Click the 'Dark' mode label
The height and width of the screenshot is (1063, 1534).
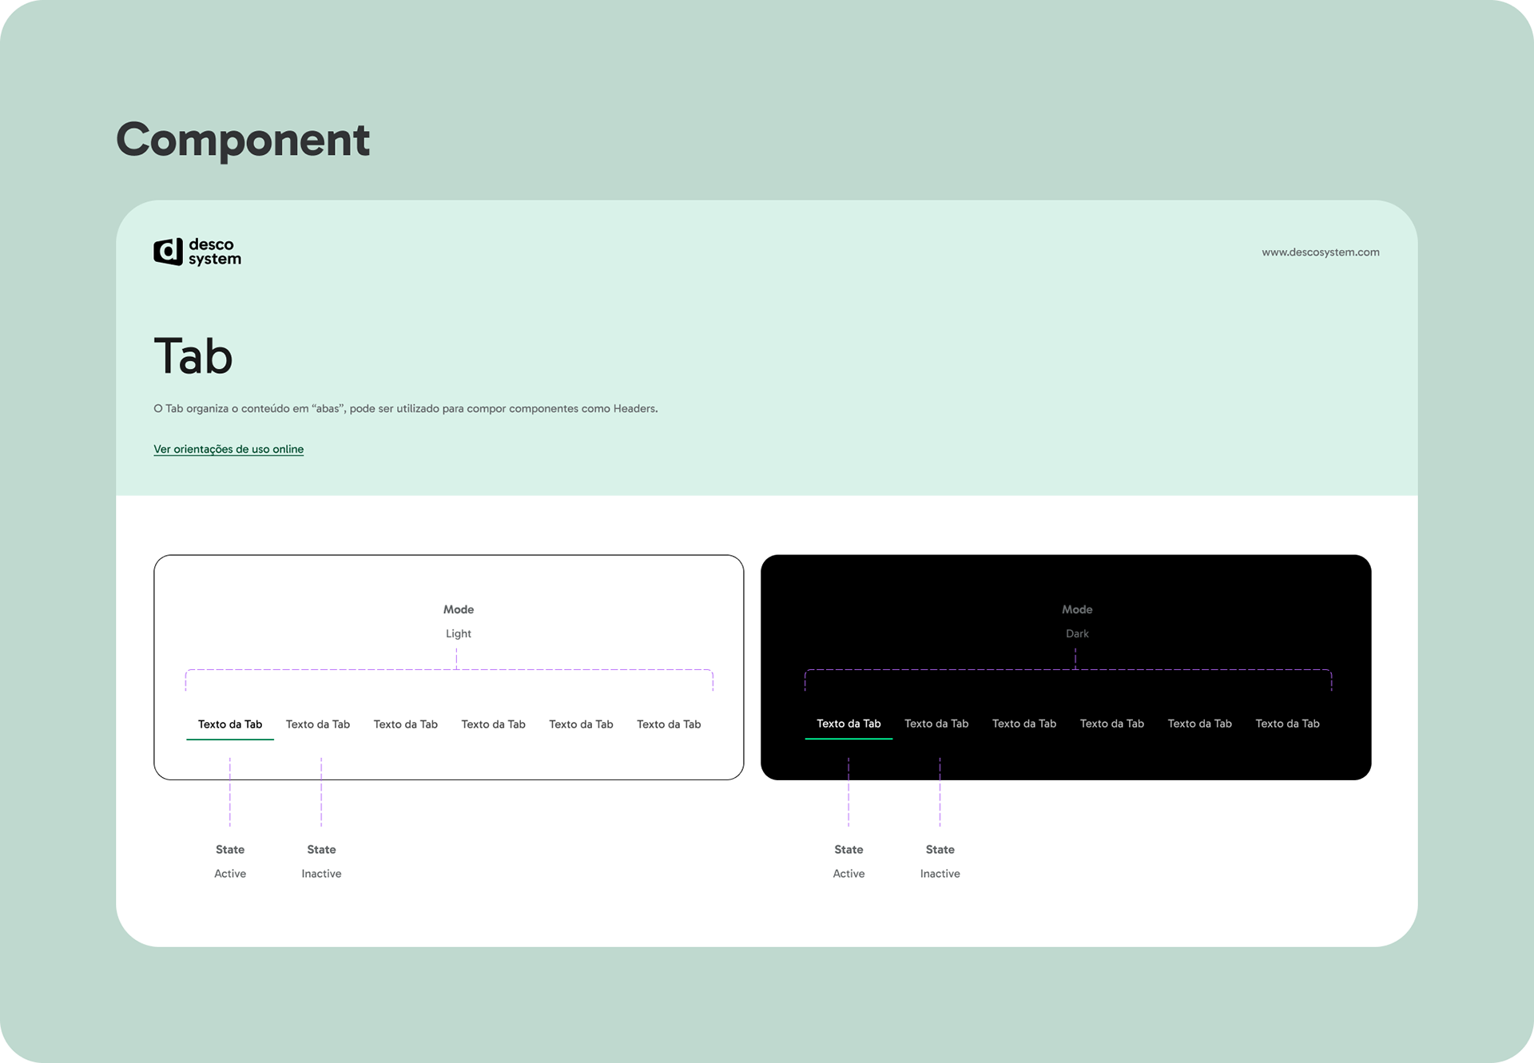coord(1077,633)
